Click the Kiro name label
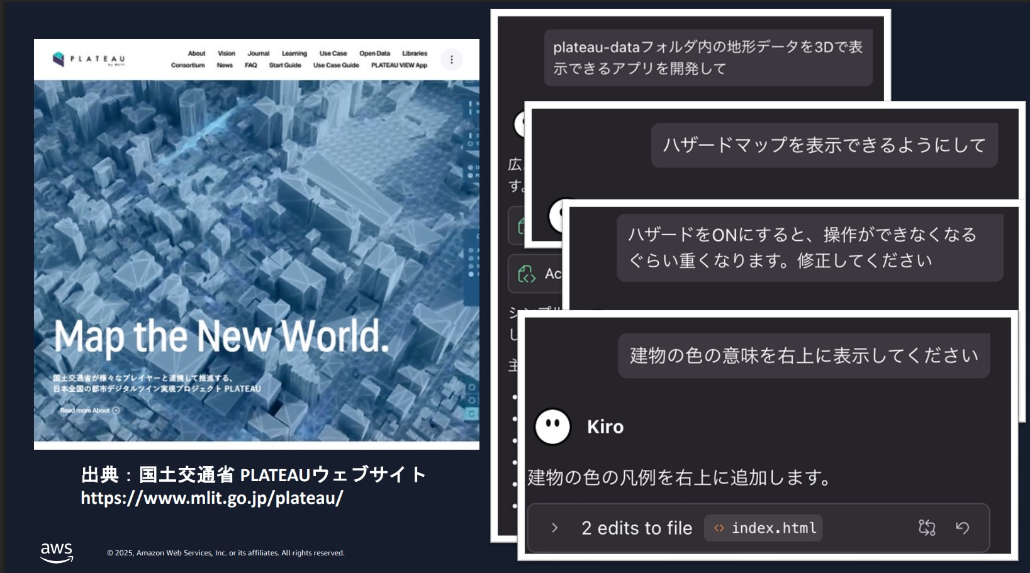Screen dimensions: 1030x573 tap(605, 427)
